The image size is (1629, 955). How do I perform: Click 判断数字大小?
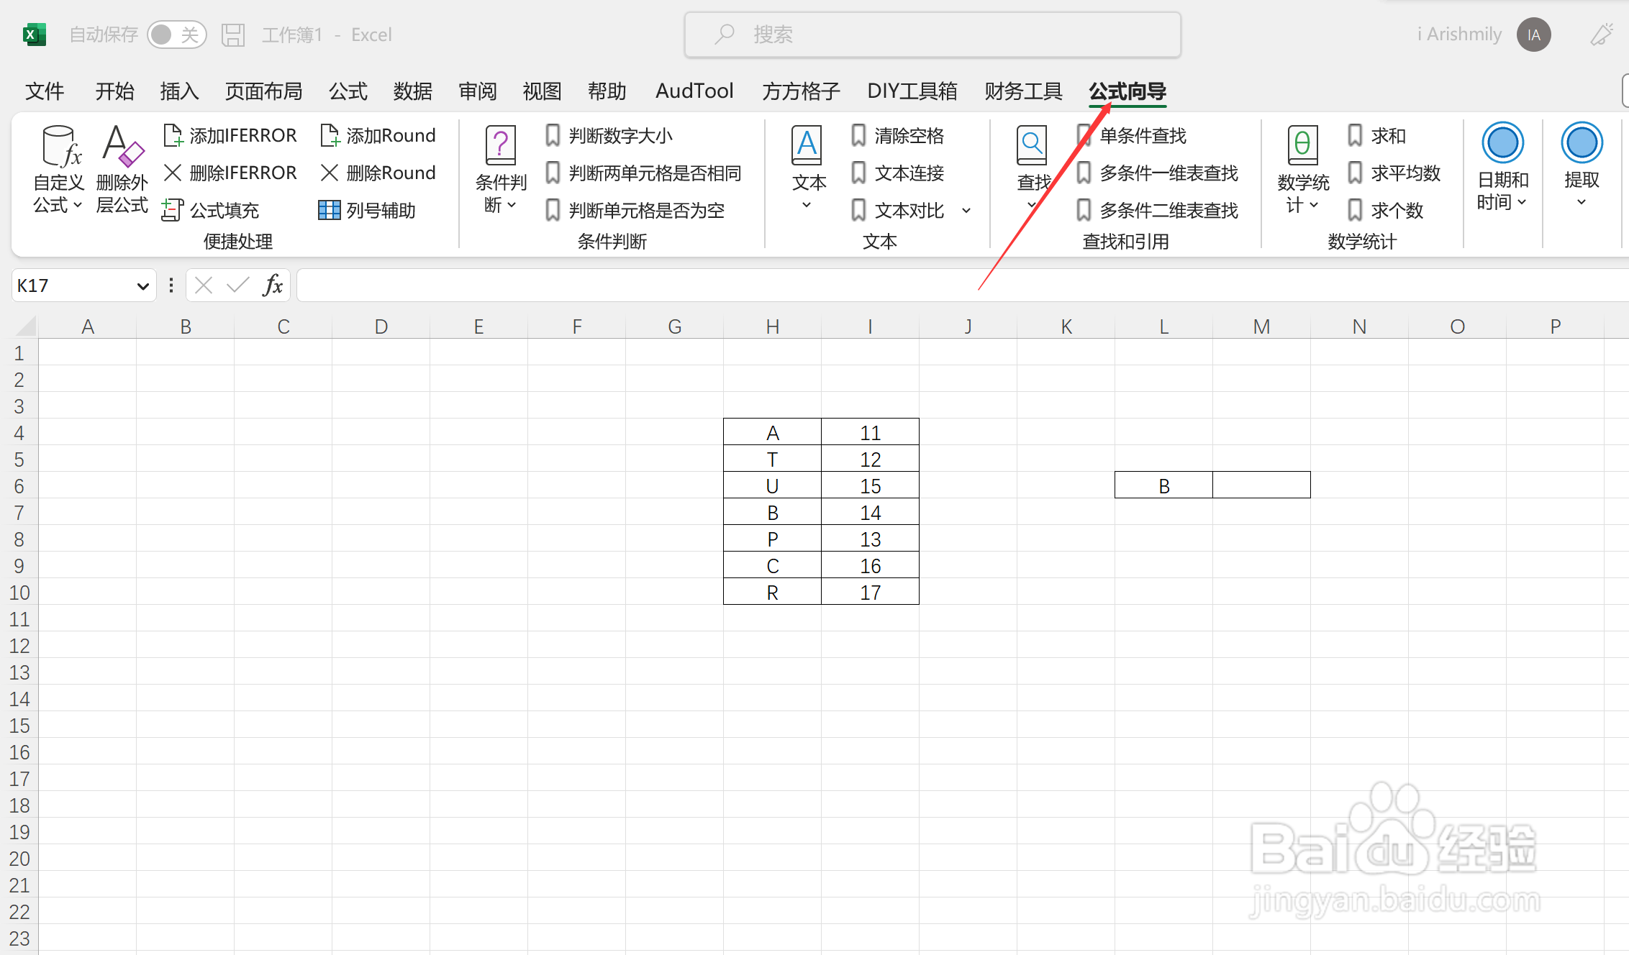point(609,135)
